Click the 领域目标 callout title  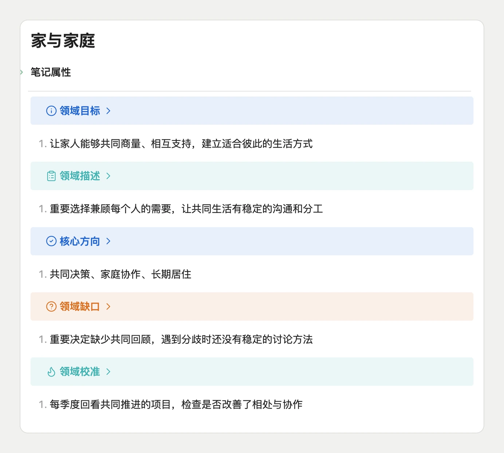point(80,111)
